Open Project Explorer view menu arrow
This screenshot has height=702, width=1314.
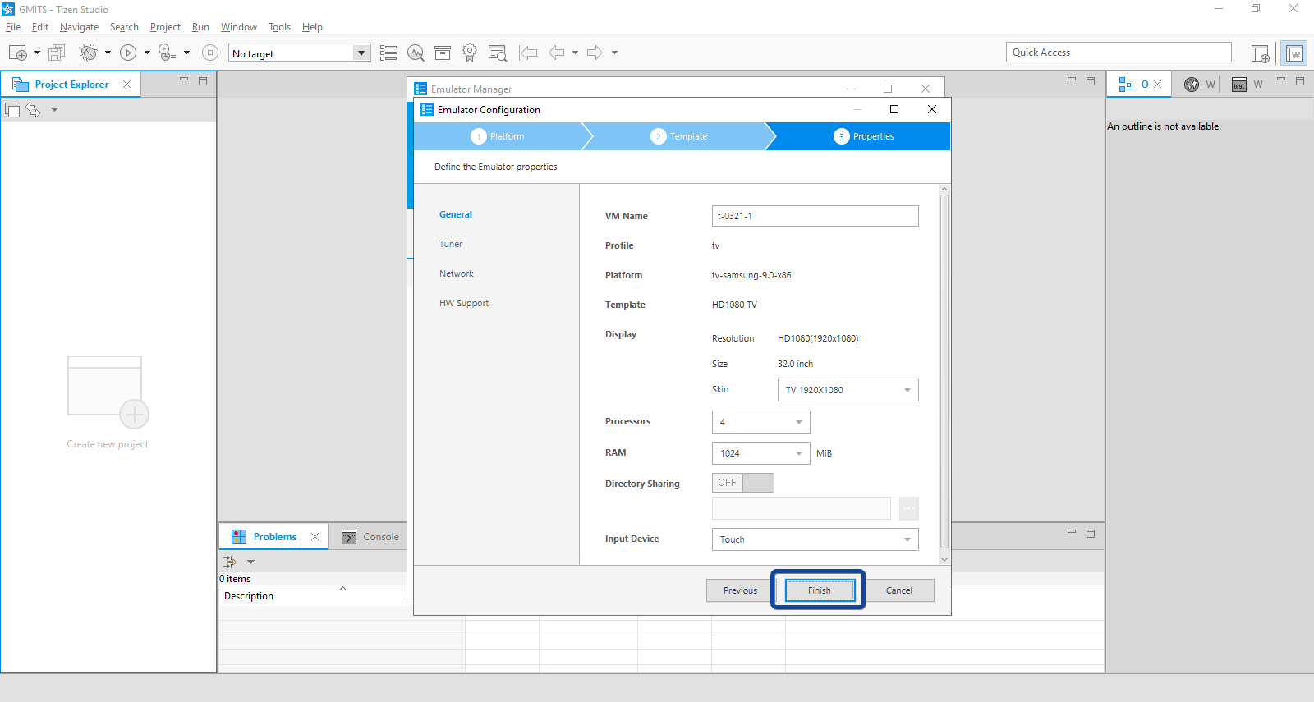pyautogui.click(x=54, y=109)
